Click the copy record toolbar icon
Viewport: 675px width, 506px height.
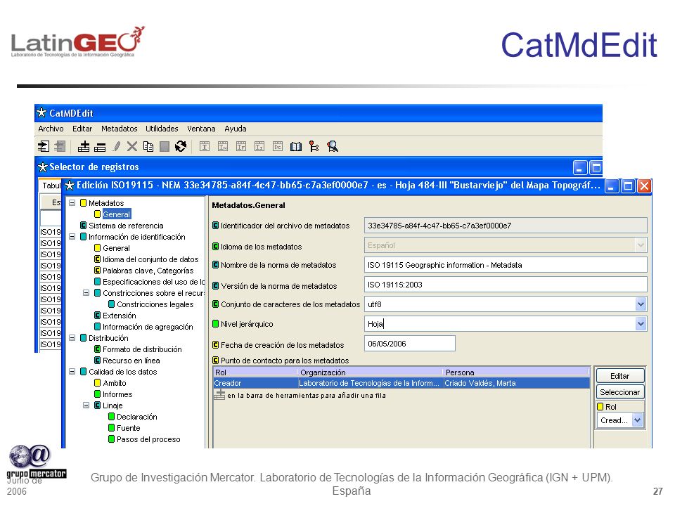(148, 147)
